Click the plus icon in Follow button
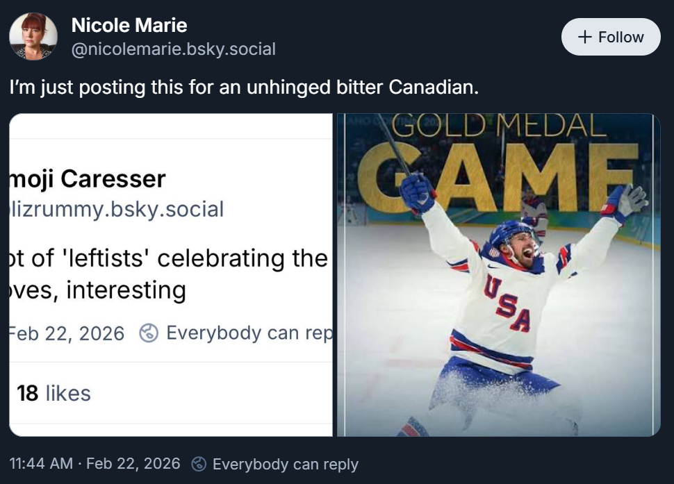Screen dimensions: 674x484 (x=586, y=37)
